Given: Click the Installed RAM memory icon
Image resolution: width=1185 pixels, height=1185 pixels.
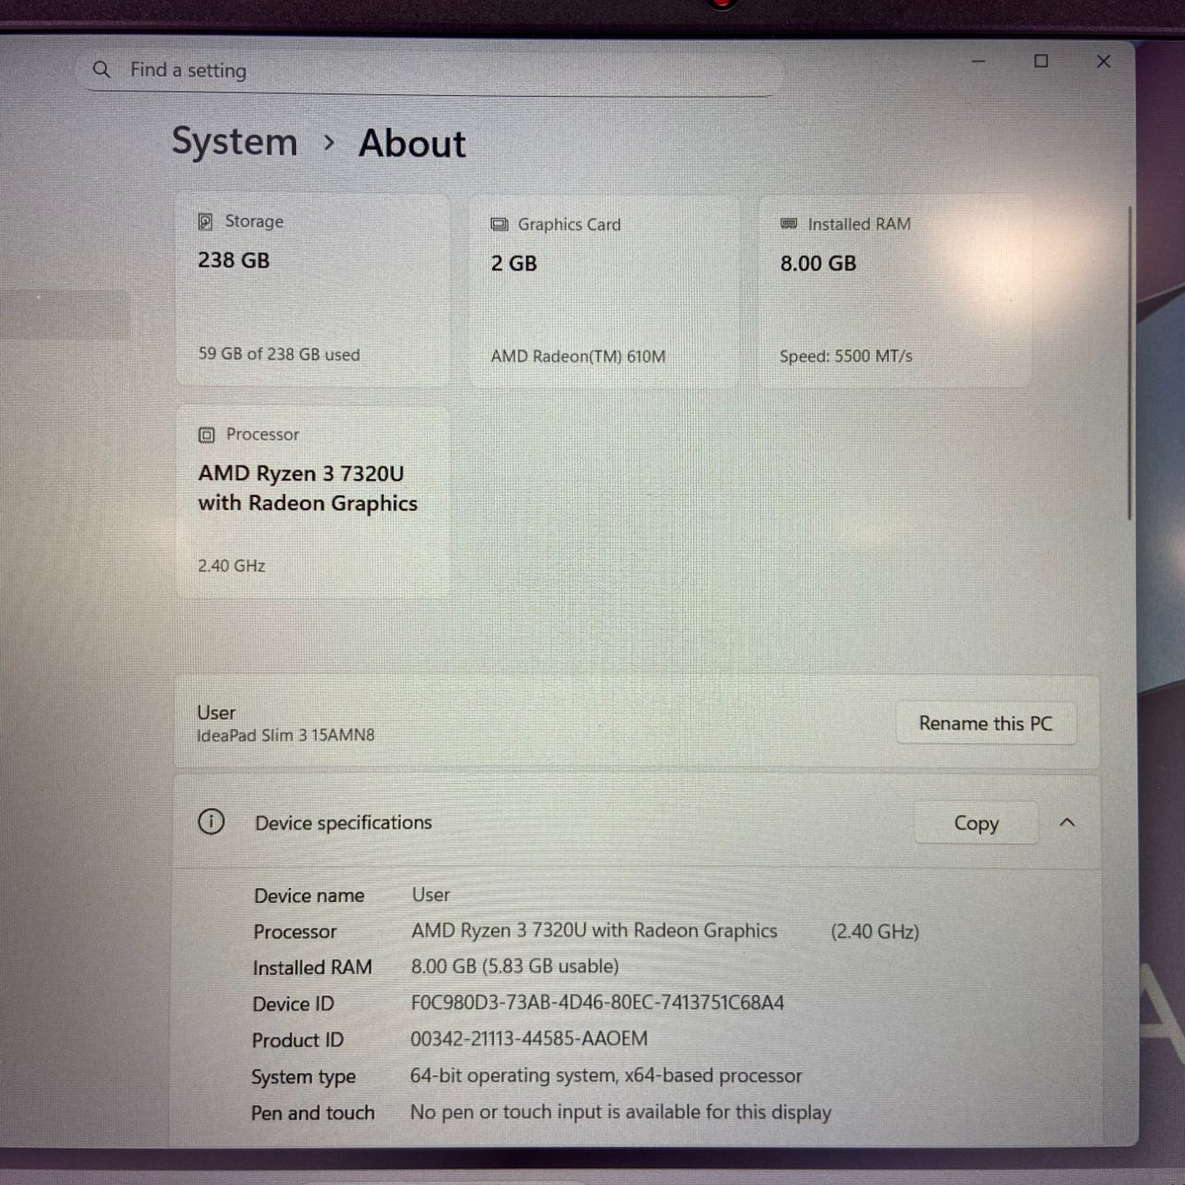Looking at the screenshot, I should click(789, 224).
